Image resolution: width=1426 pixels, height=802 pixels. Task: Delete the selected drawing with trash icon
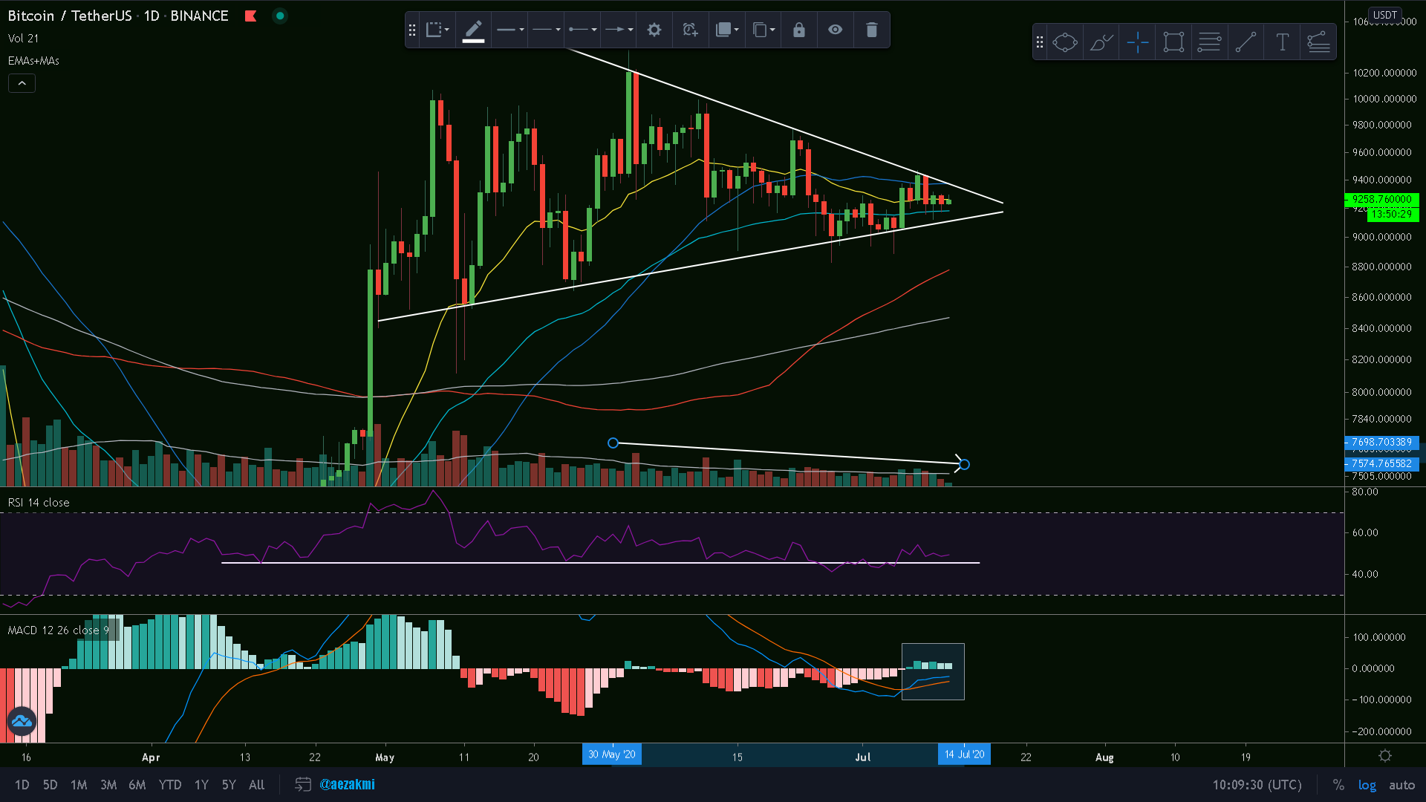(871, 30)
